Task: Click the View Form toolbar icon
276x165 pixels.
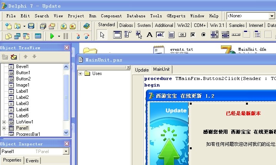Action: click(x=17, y=36)
